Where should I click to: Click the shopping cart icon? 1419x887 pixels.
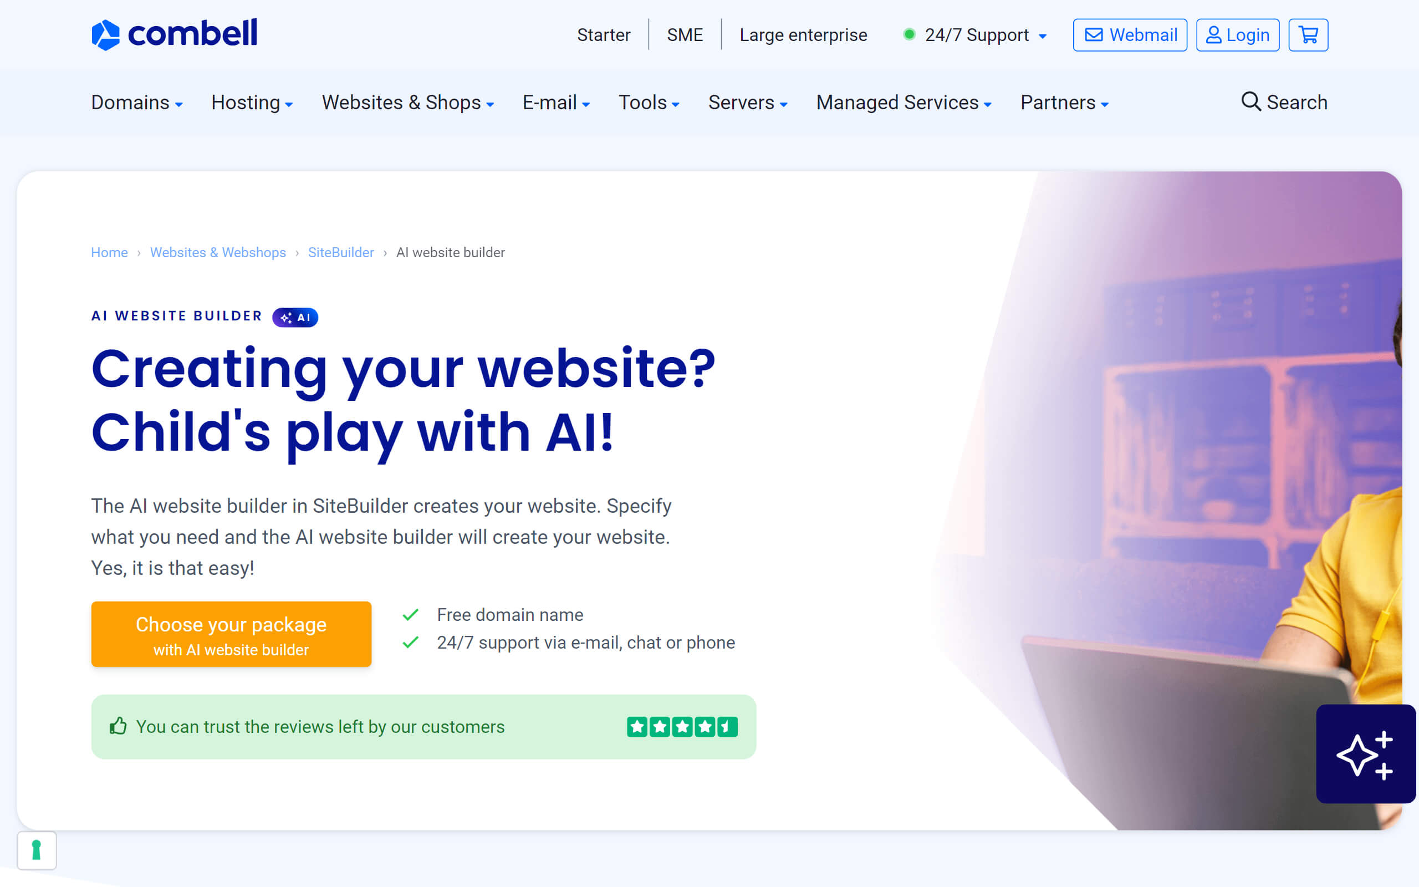coord(1308,35)
